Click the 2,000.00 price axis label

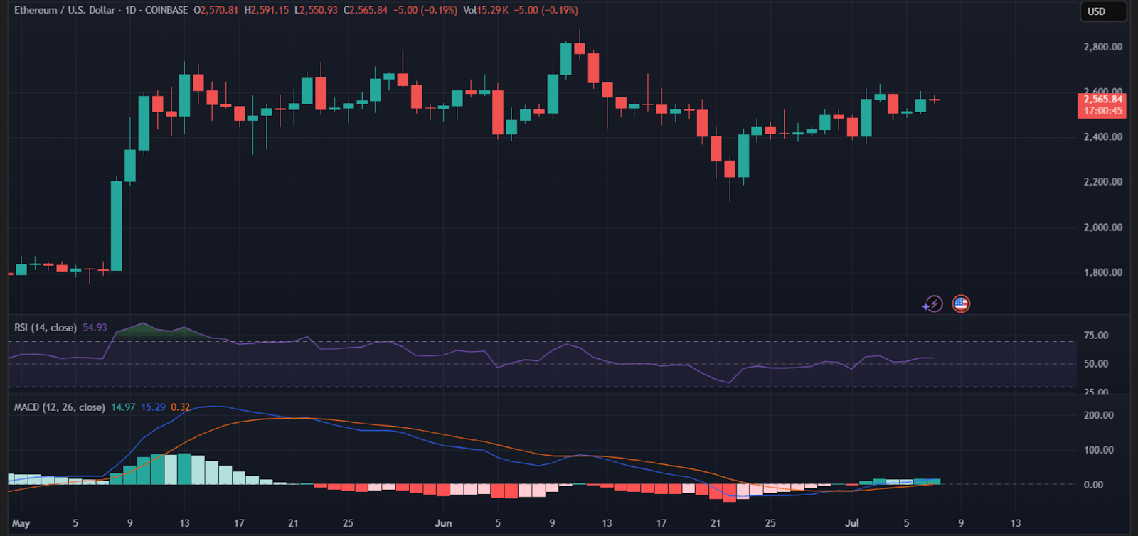[1102, 227]
